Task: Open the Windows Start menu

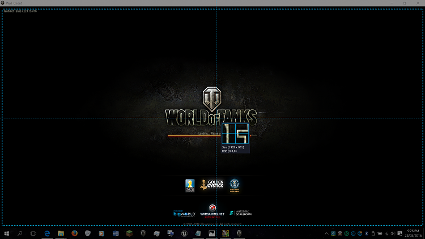Action: pos(6,233)
